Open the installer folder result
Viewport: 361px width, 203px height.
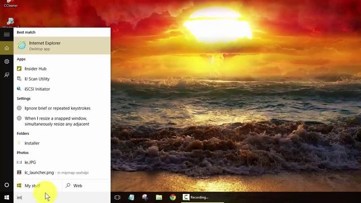pyautogui.click(x=62, y=143)
